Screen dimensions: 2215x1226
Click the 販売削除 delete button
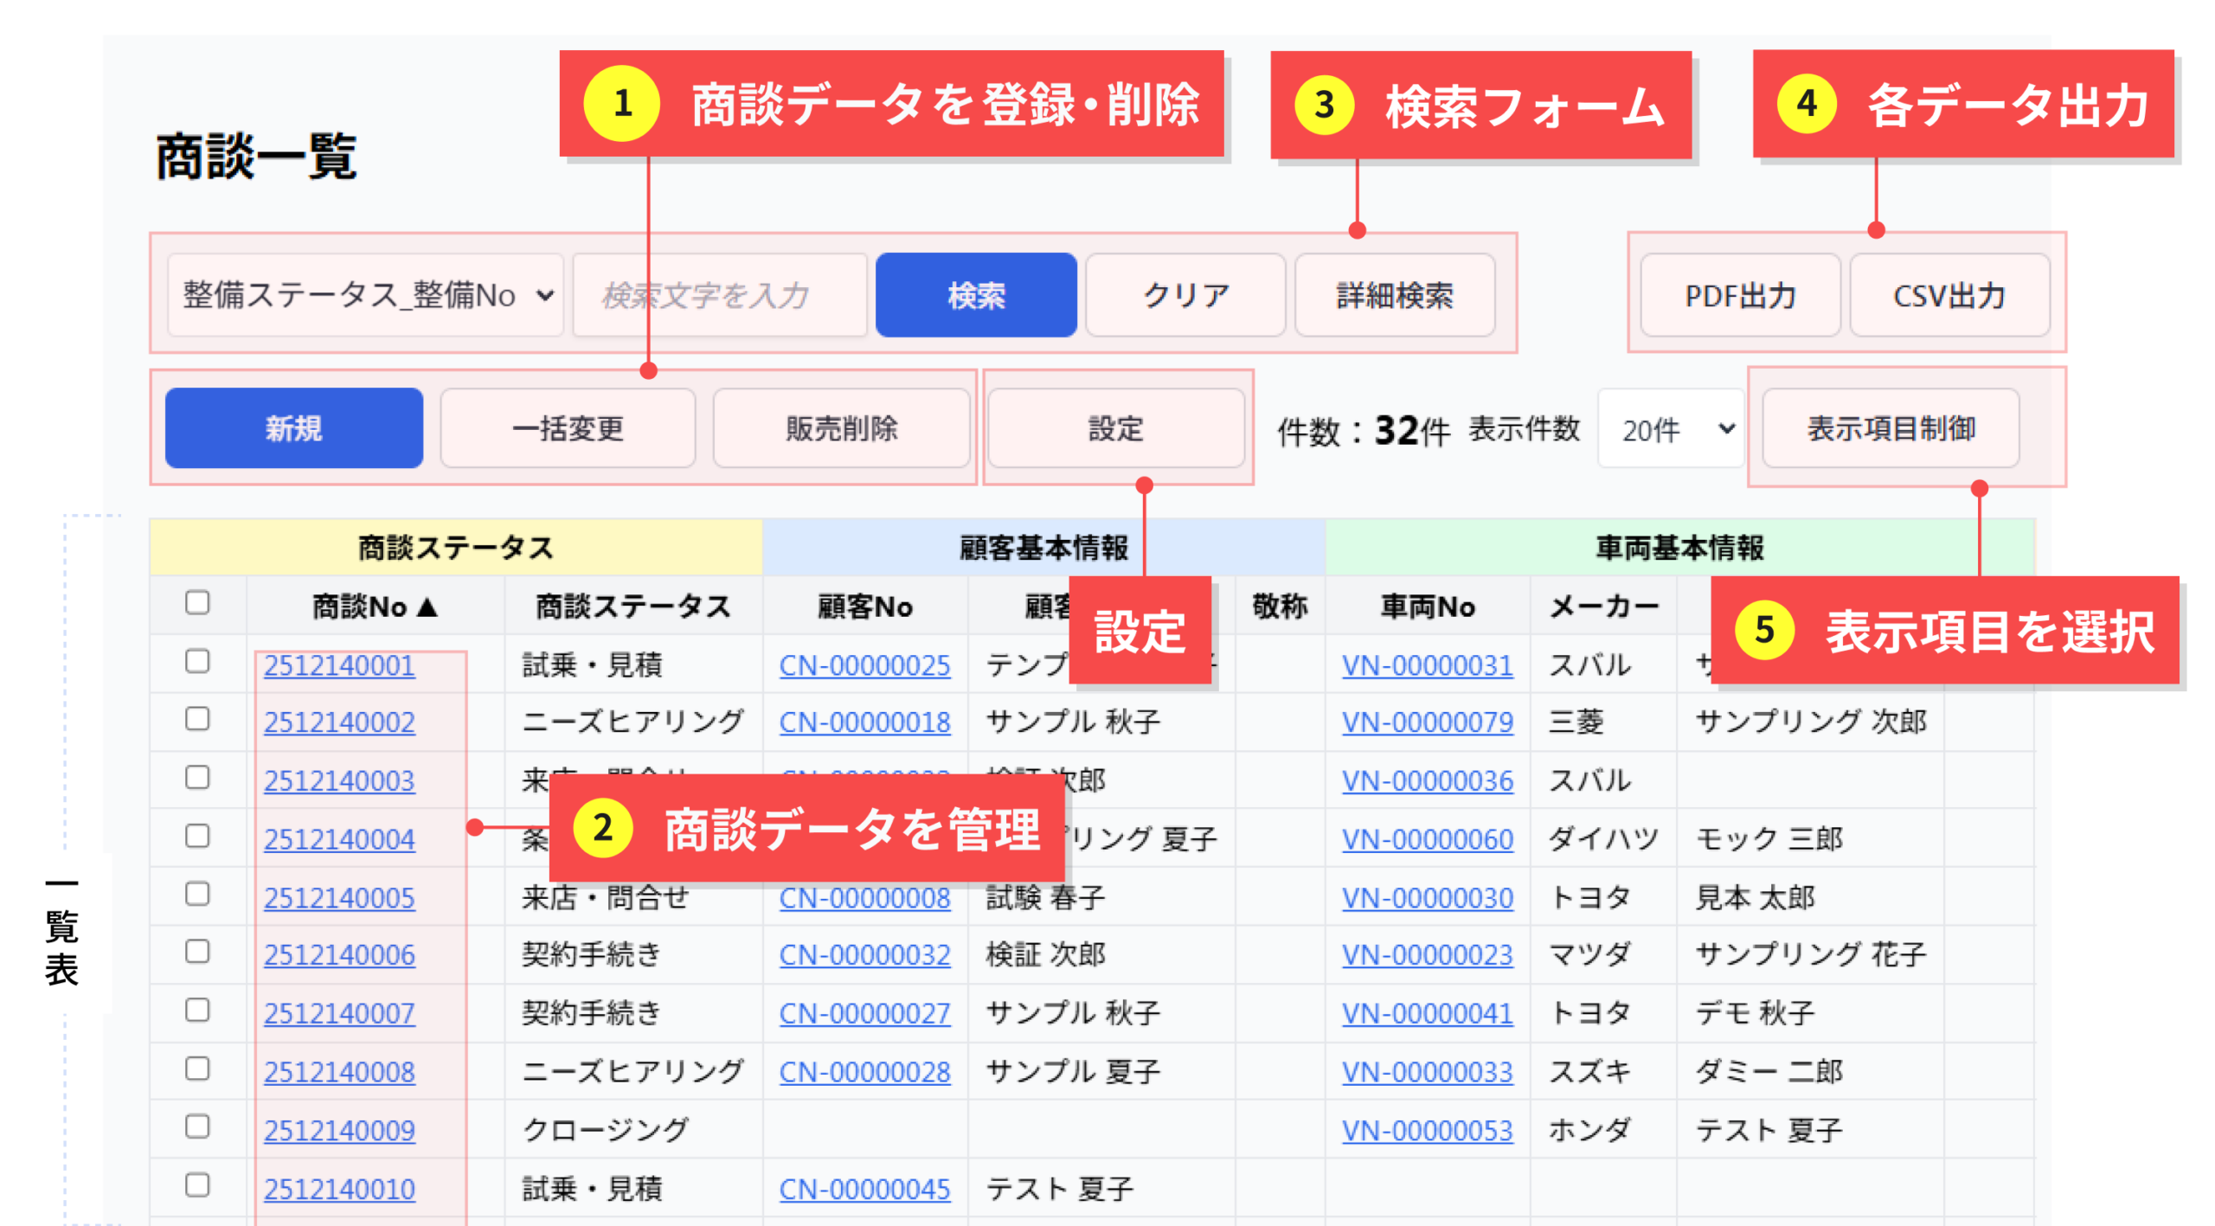coord(840,427)
